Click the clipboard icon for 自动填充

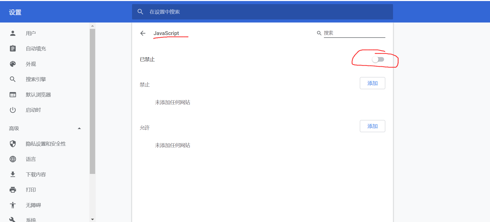pyautogui.click(x=13, y=48)
